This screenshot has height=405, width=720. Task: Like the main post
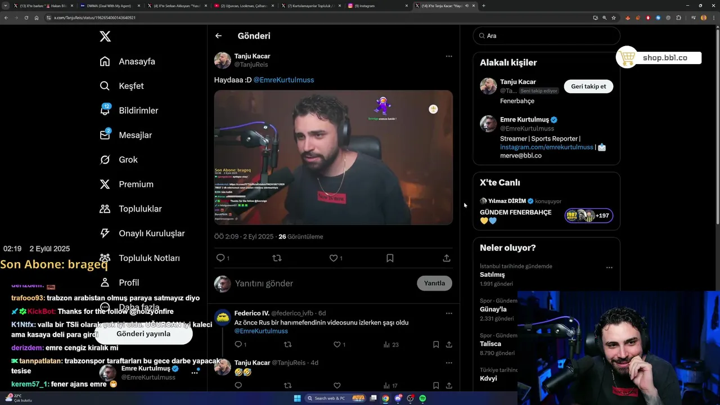coord(334,258)
